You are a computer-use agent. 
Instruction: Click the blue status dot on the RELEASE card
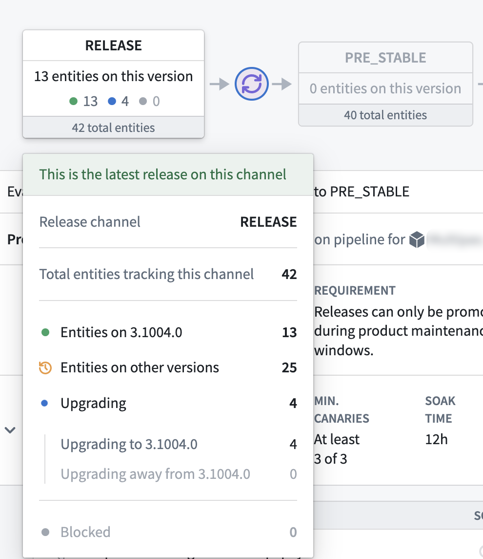pyautogui.click(x=112, y=101)
